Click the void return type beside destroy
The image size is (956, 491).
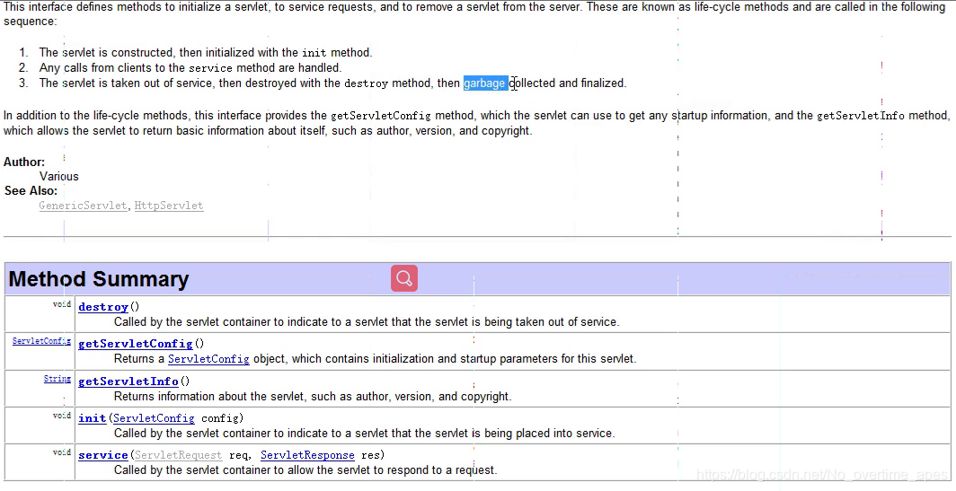coord(62,304)
